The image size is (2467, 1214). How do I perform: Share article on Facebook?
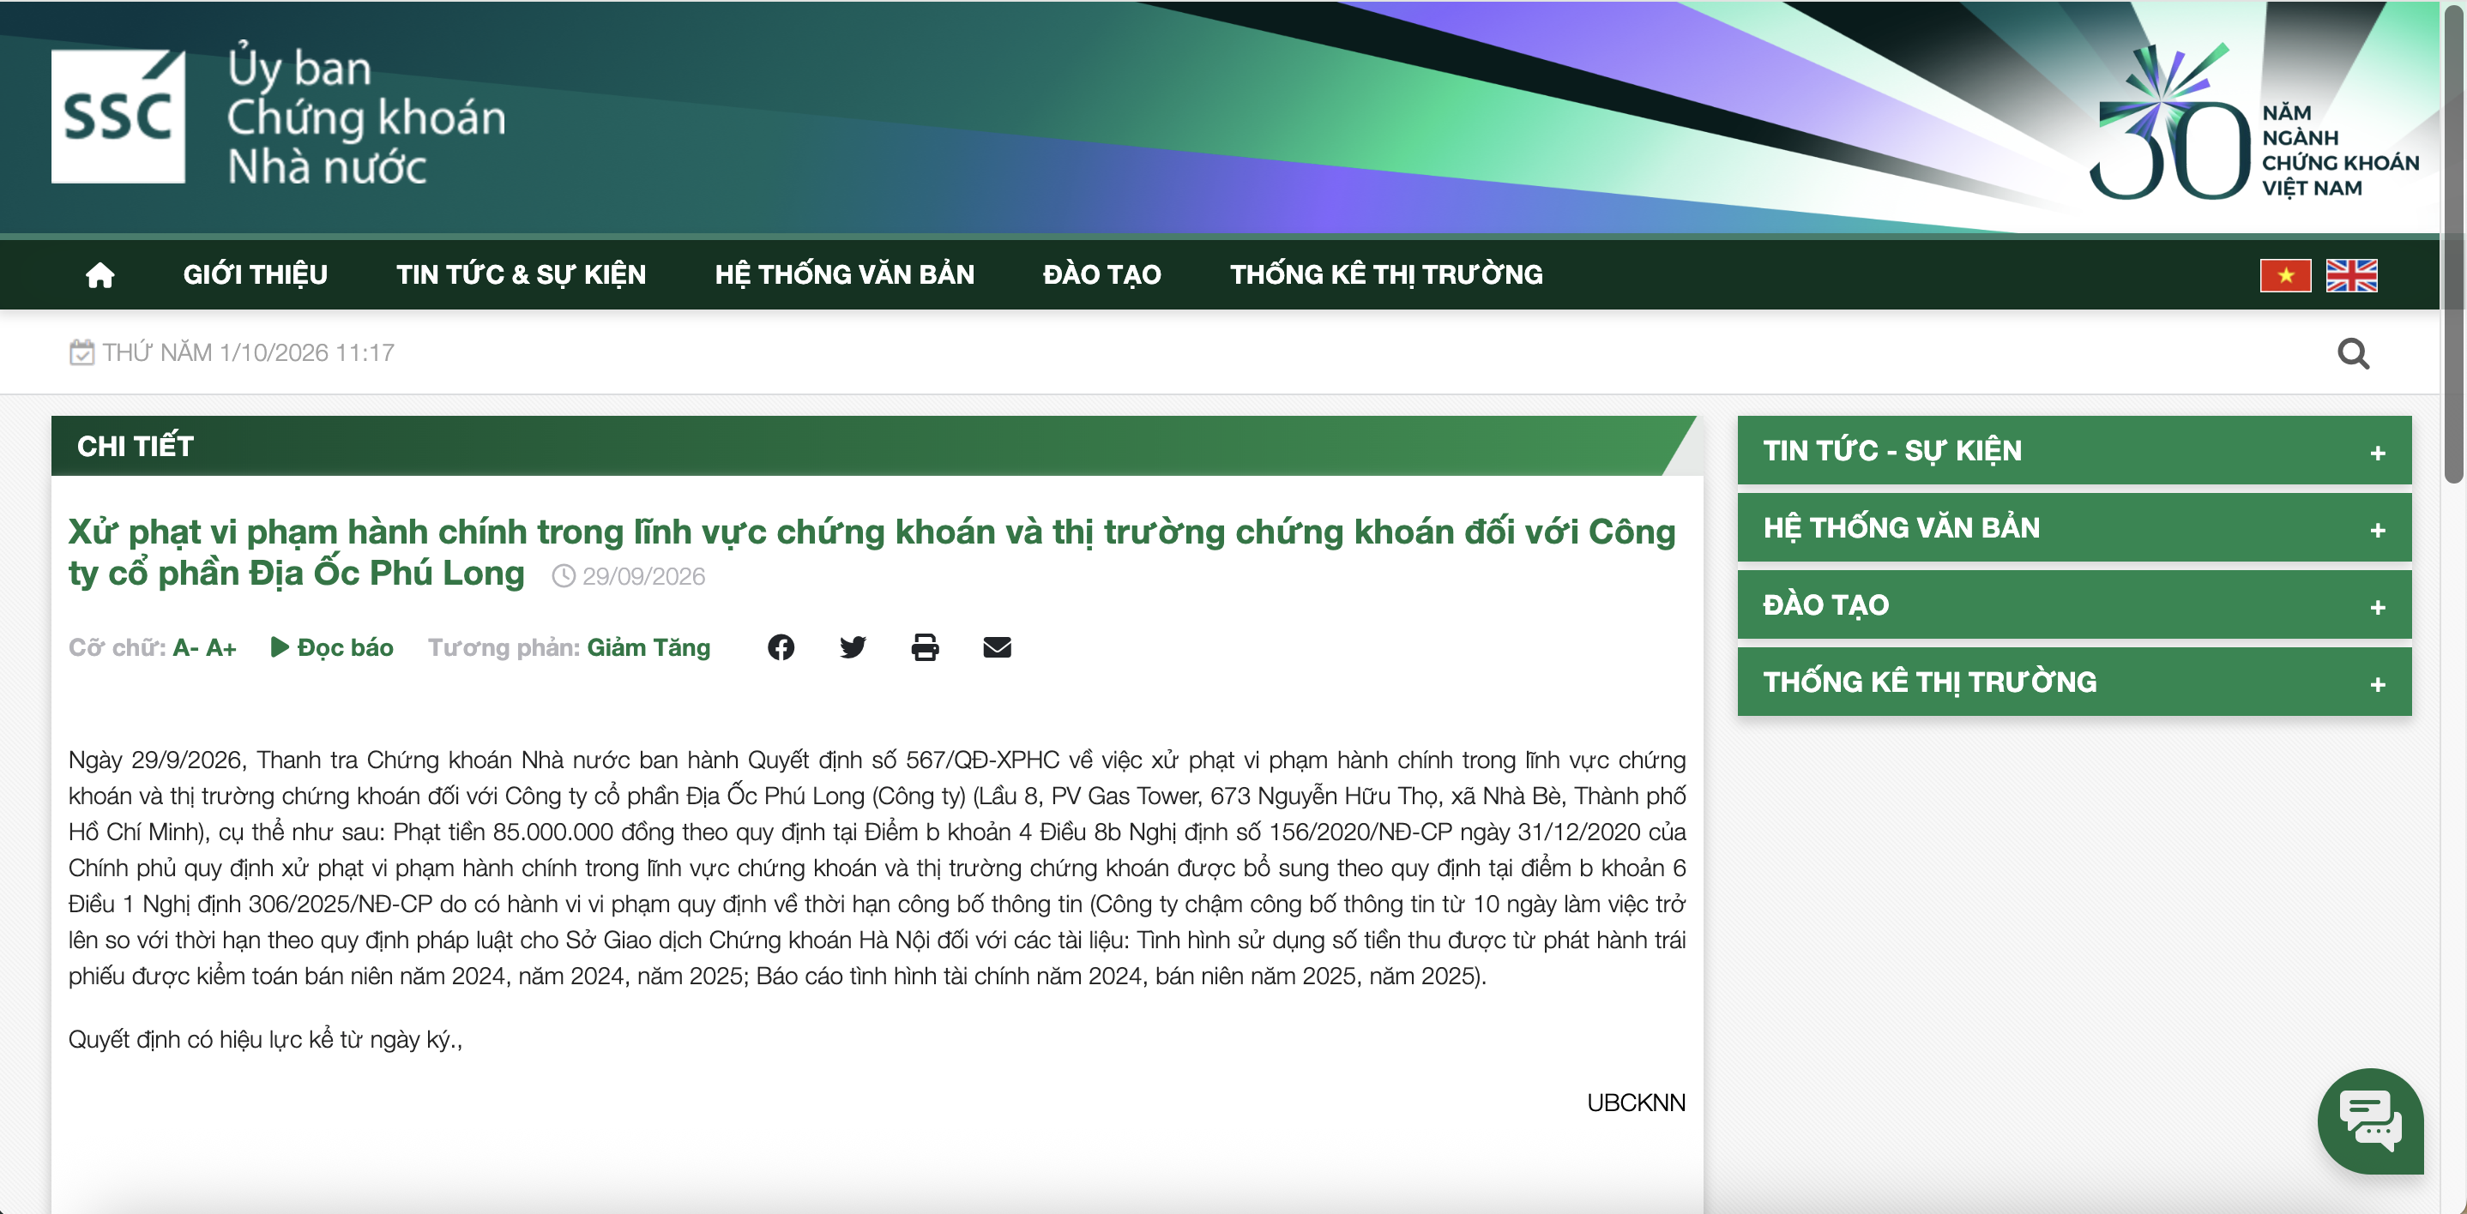(x=781, y=647)
